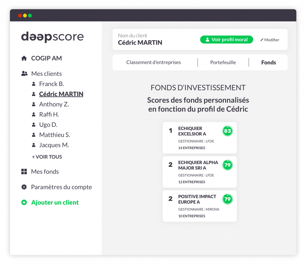Click 'GESTIONNAIRE : LFDE' on Alpha Major card
306x265 pixels.
coord(196,175)
